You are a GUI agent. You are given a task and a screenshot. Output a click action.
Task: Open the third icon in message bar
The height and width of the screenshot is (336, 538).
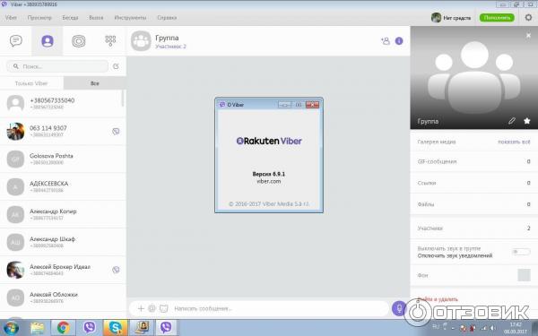point(164,308)
